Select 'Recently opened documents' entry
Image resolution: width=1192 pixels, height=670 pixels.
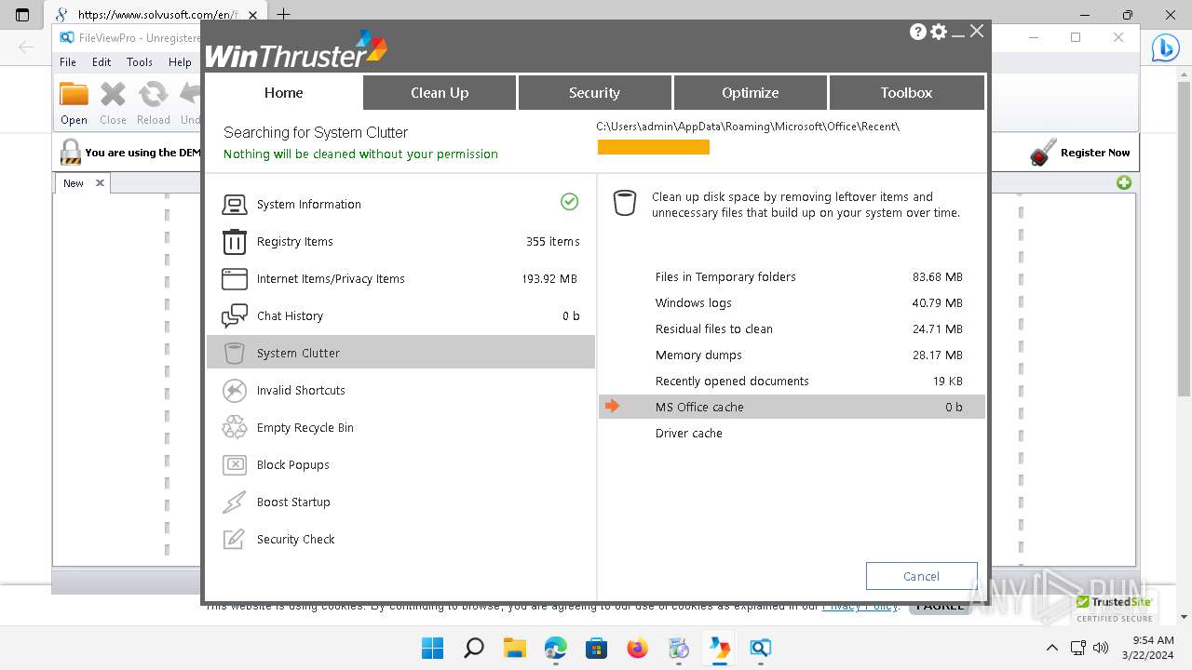click(792, 381)
